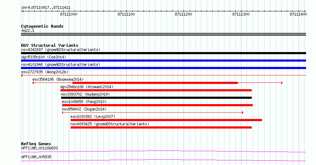Image resolution: width=316 pixels, height=165 pixels.
Task: Click the right end marker of nsv956402
Action: coord(243,113)
